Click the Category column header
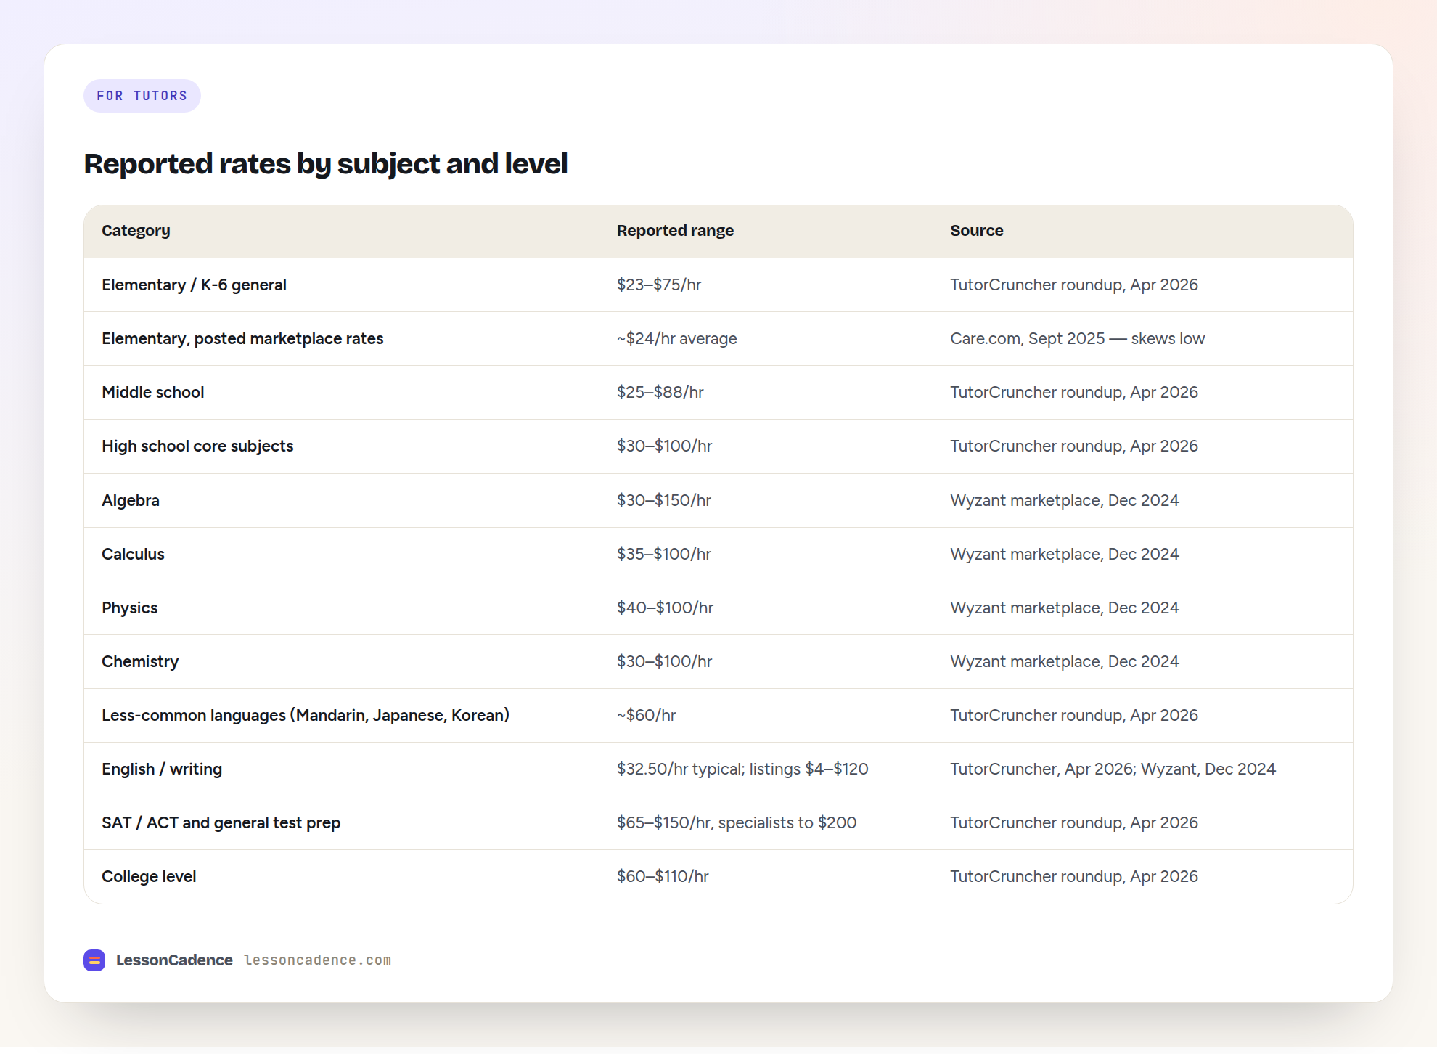This screenshot has width=1437, height=1054. coord(136,231)
